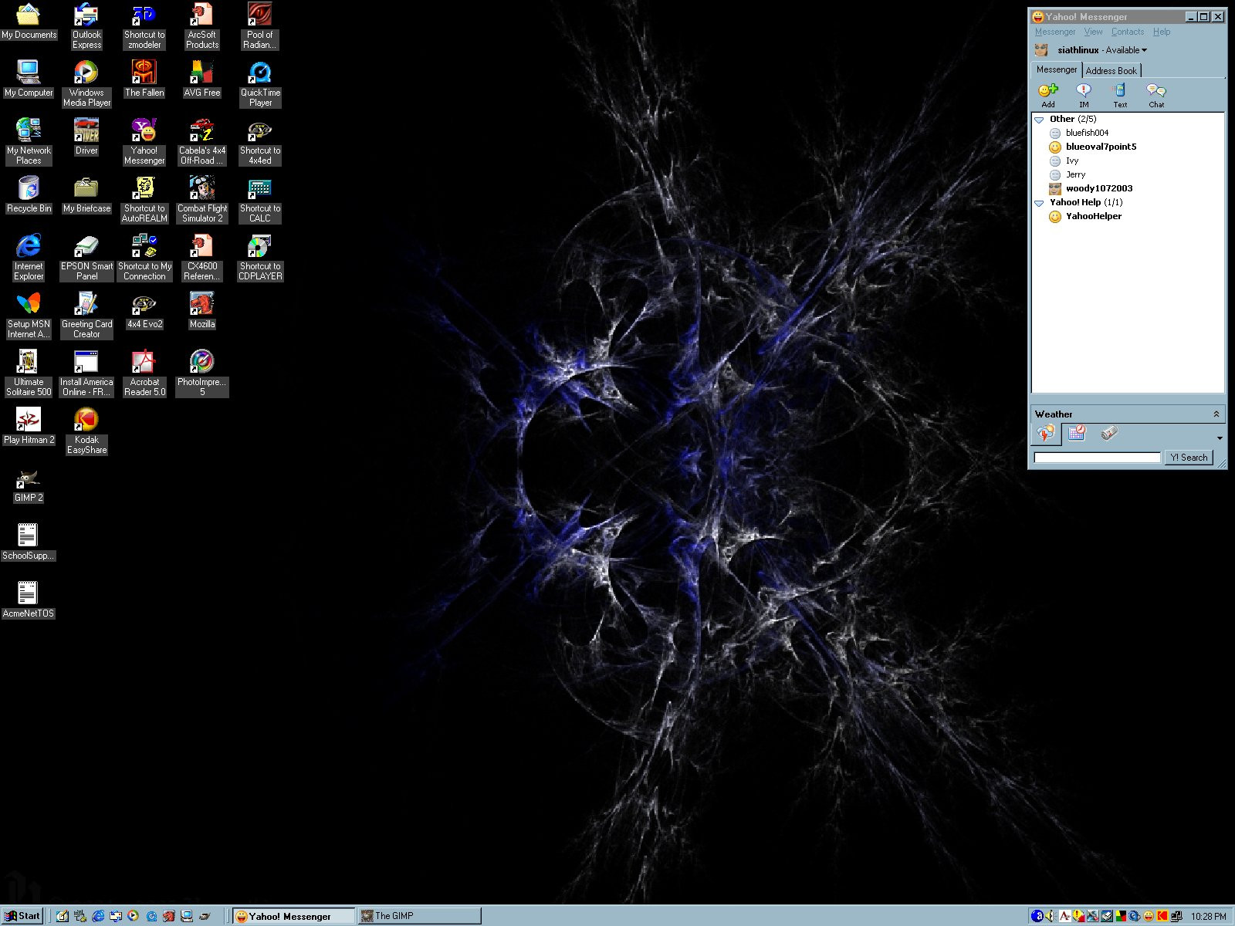Viewport: 1235px width, 926px height.
Task: Collapse the Yahoo! Help contacts group
Action: tap(1039, 203)
